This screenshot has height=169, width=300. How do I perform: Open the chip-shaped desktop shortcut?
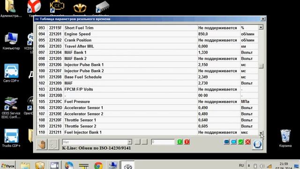(x=102, y=8)
